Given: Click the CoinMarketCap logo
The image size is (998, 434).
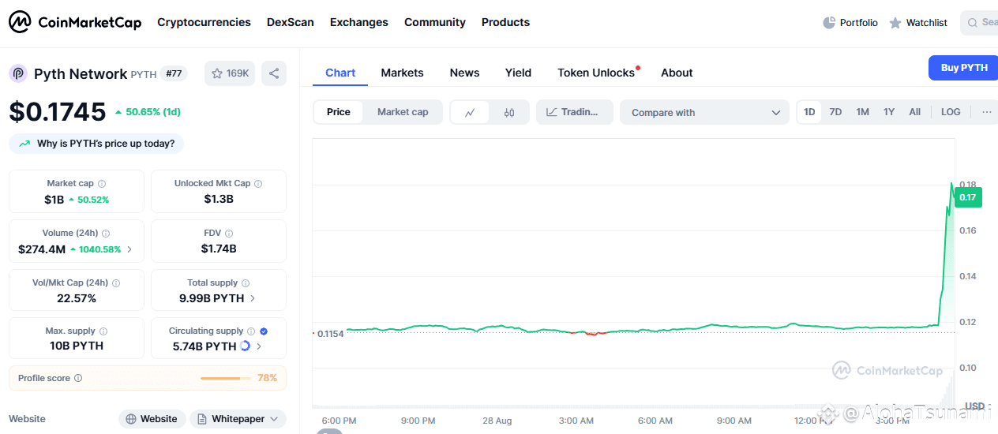Looking at the screenshot, I should point(75,22).
